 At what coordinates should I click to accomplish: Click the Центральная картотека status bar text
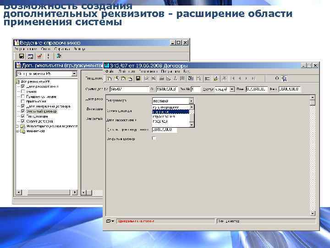tap(136, 221)
